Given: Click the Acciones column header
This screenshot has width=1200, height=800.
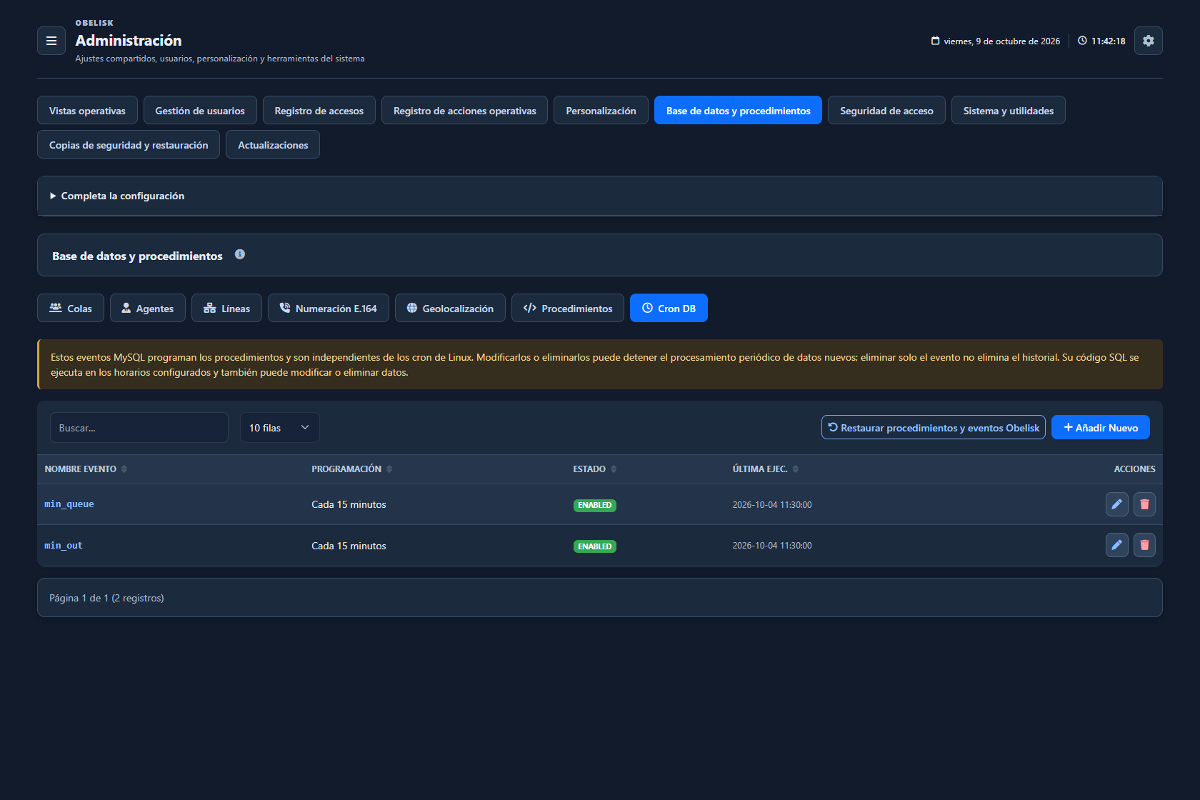Looking at the screenshot, I should tap(1134, 469).
